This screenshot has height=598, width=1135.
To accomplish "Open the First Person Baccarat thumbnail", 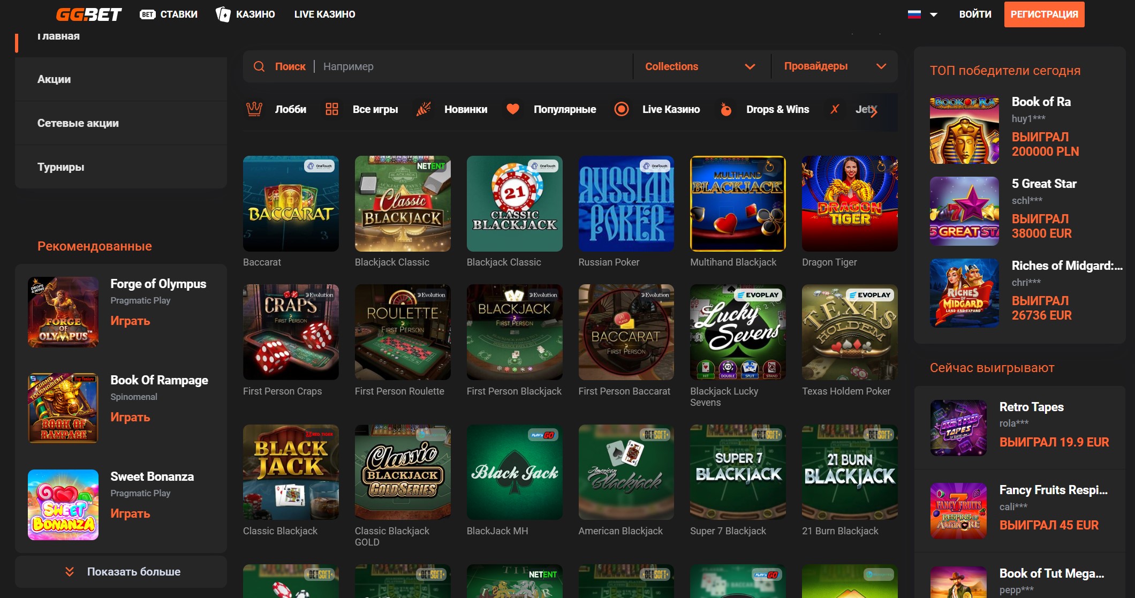I will pyautogui.click(x=626, y=332).
